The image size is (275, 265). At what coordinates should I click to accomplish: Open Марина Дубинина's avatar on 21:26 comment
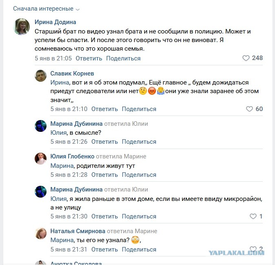click(41, 126)
